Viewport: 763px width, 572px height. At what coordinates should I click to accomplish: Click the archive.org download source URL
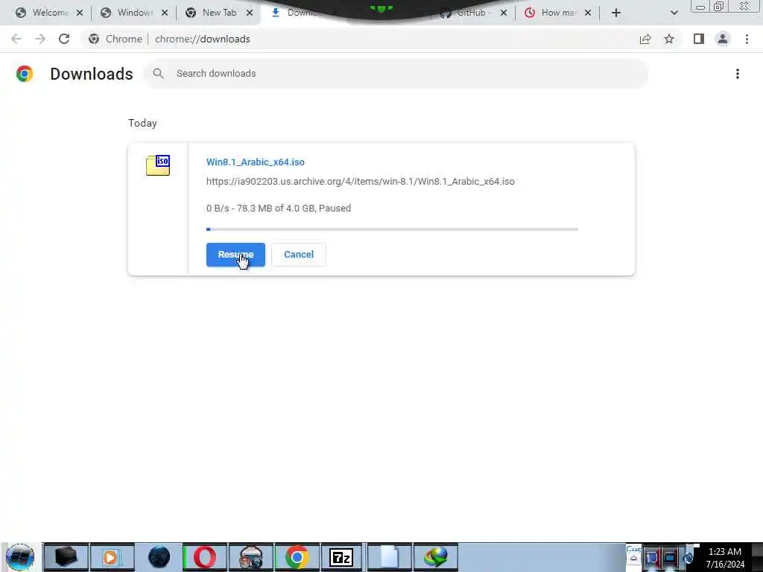[360, 182]
